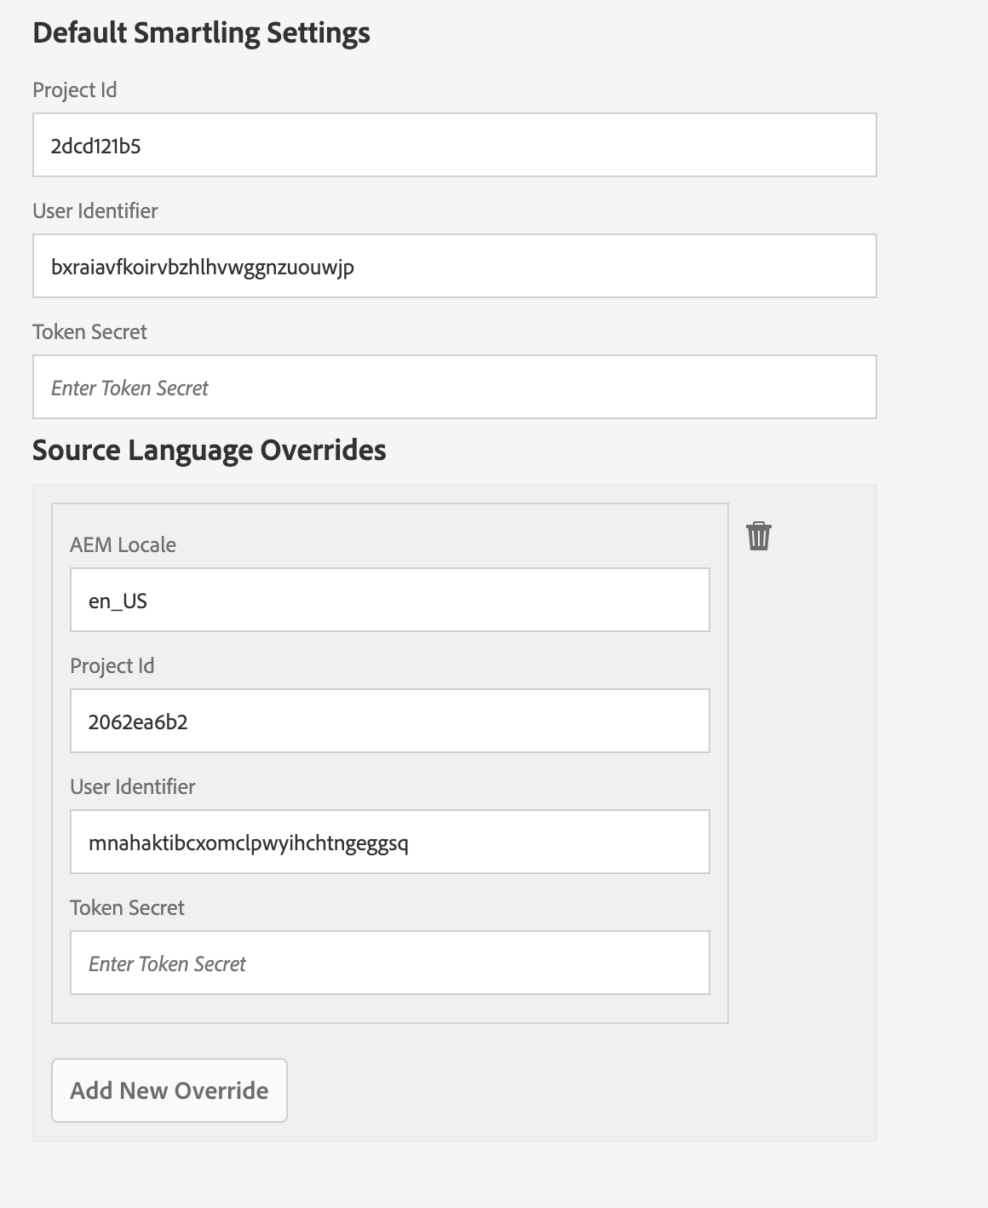Click the User Identifier field starting with mnahak
This screenshot has width=988, height=1208.
[x=389, y=843]
